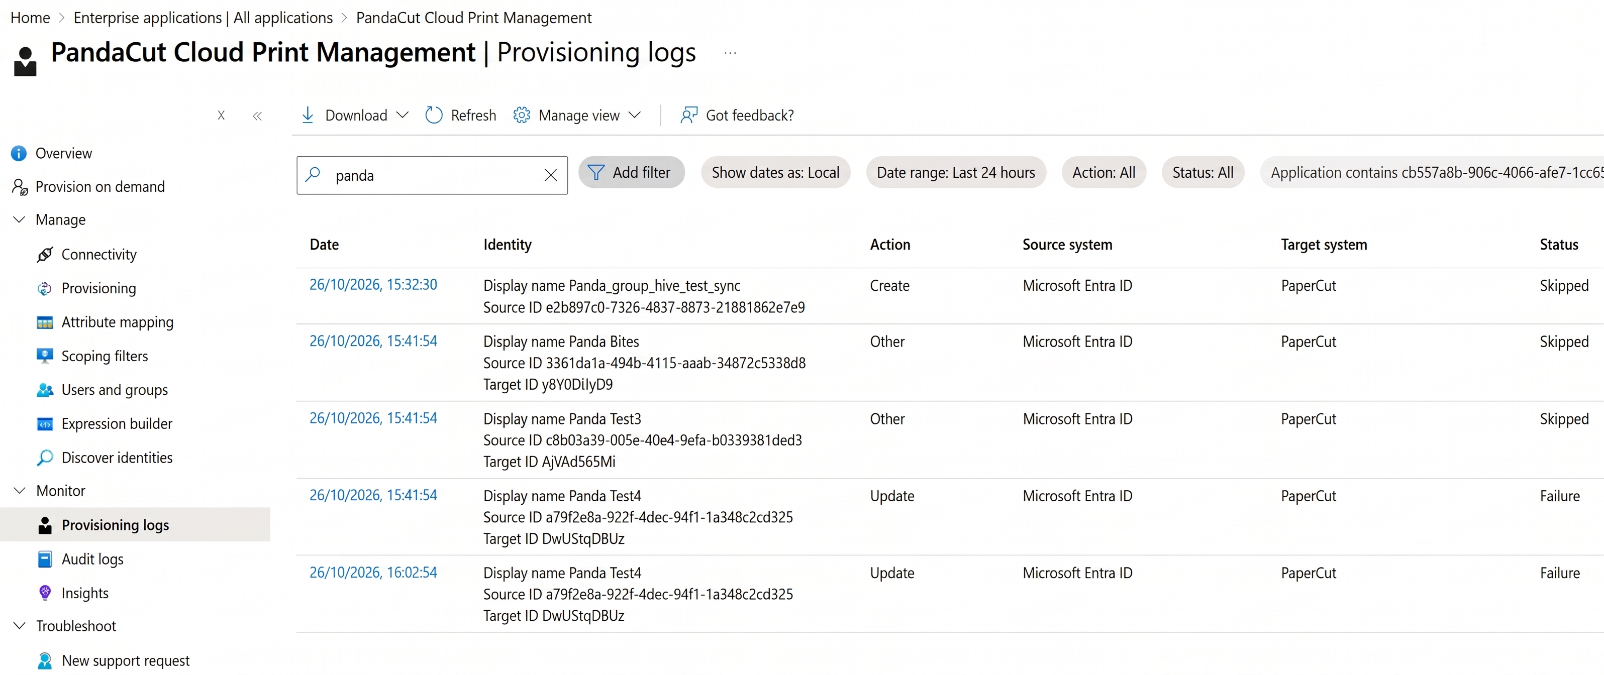Clear the panda search text
The image size is (1604, 675).
[x=550, y=175]
